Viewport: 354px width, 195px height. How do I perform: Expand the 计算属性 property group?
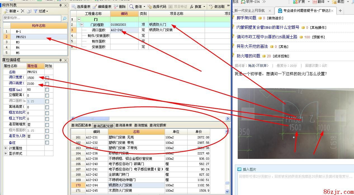(6, 148)
